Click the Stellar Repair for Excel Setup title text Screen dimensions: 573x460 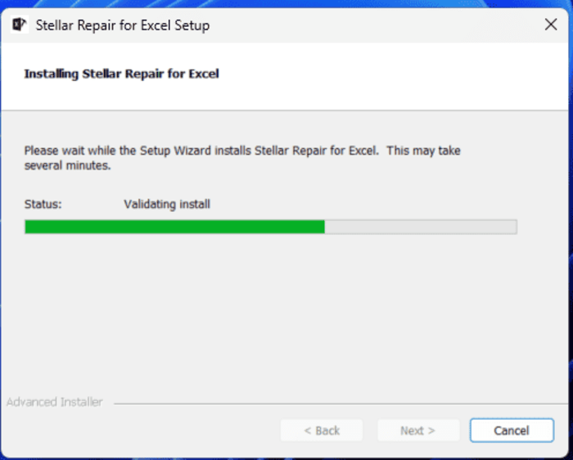click(123, 25)
